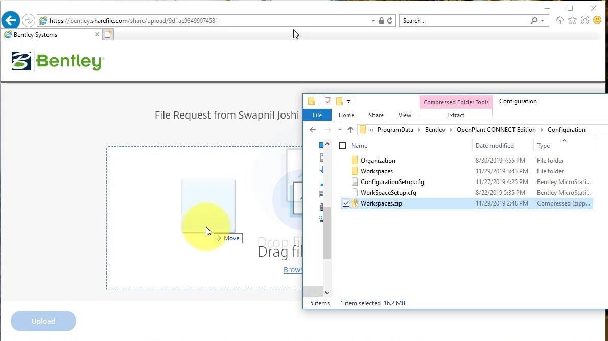Click ProgramData in the breadcrumb path

[395, 130]
